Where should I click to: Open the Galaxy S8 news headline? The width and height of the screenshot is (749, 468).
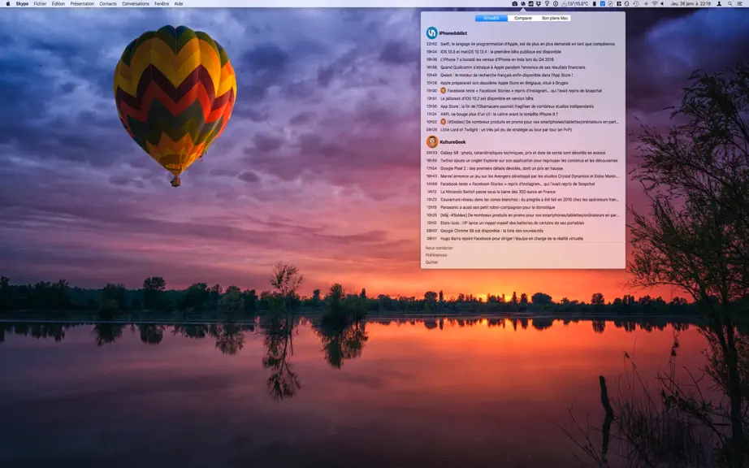[x=522, y=153]
